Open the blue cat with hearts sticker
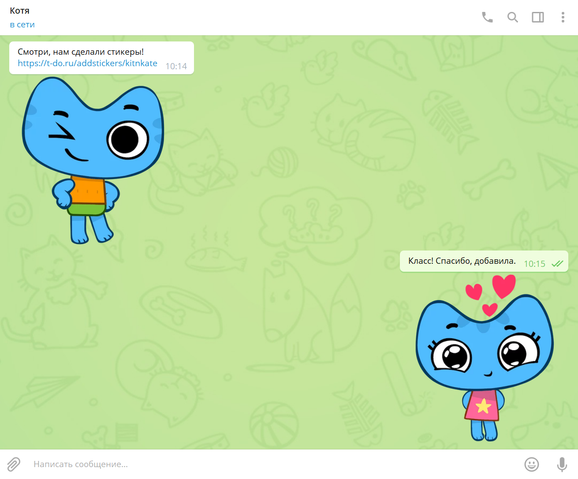 484,362
